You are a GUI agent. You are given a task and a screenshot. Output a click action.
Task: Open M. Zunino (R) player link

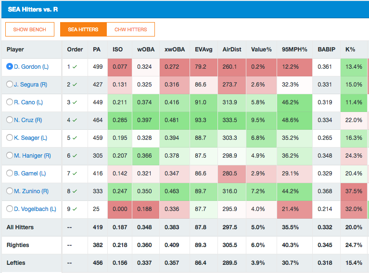point(31,191)
